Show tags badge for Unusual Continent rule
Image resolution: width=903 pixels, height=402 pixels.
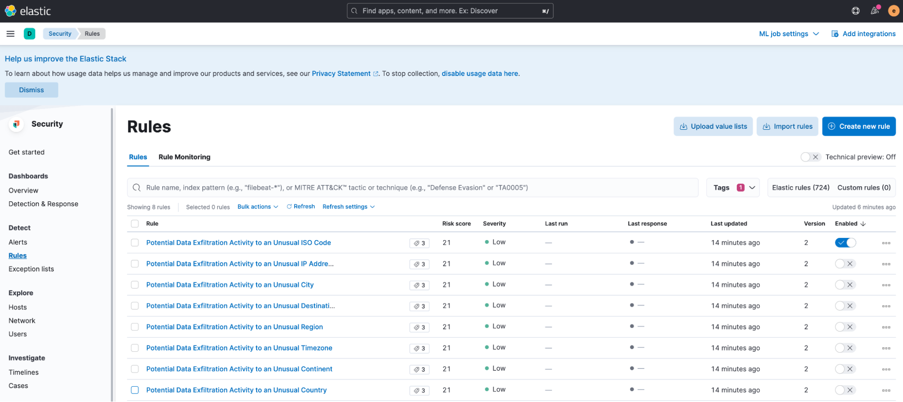click(419, 369)
